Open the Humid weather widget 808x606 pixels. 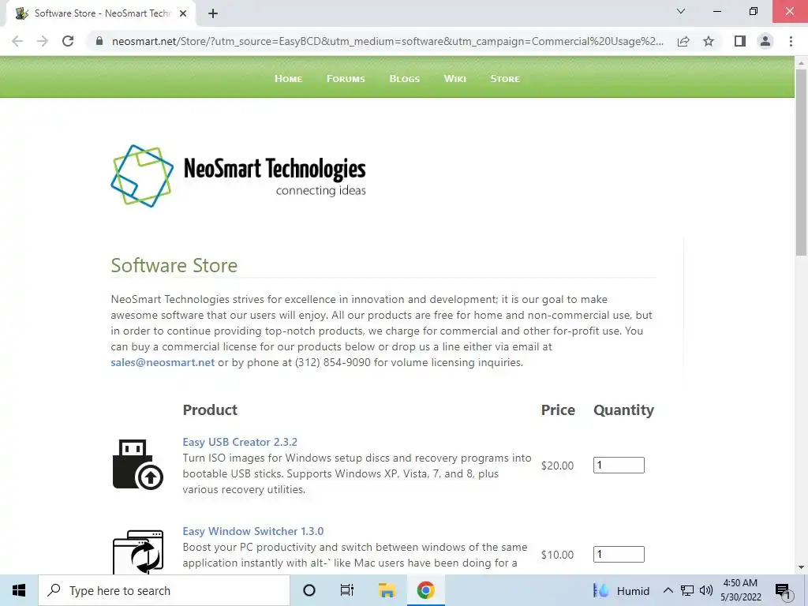click(622, 590)
